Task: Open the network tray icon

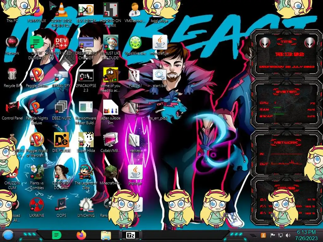Action: click(x=280, y=235)
